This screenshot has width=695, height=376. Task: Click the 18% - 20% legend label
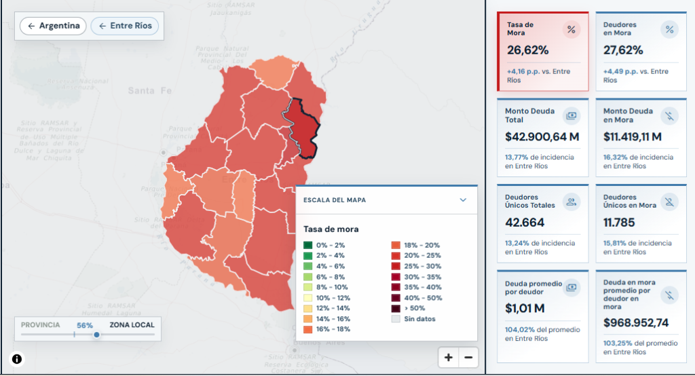[x=422, y=245]
